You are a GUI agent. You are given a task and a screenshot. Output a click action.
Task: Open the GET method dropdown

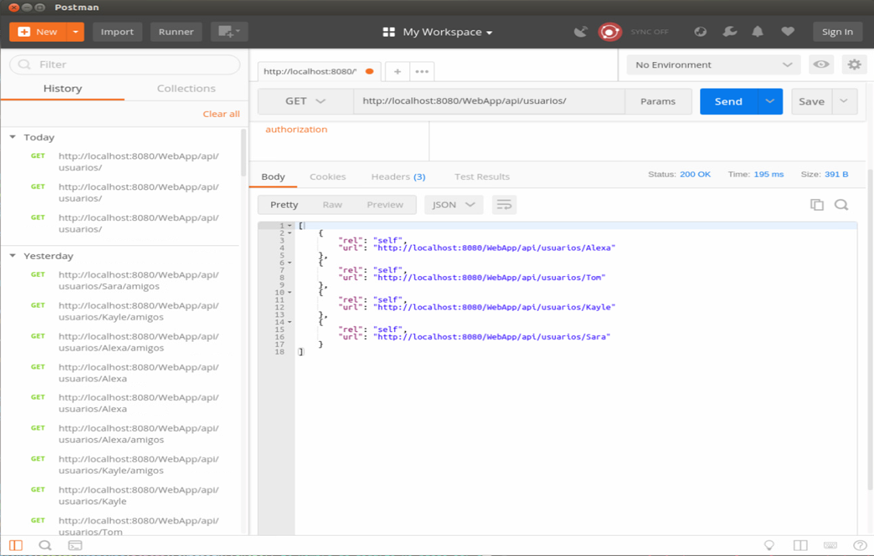click(305, 102)
